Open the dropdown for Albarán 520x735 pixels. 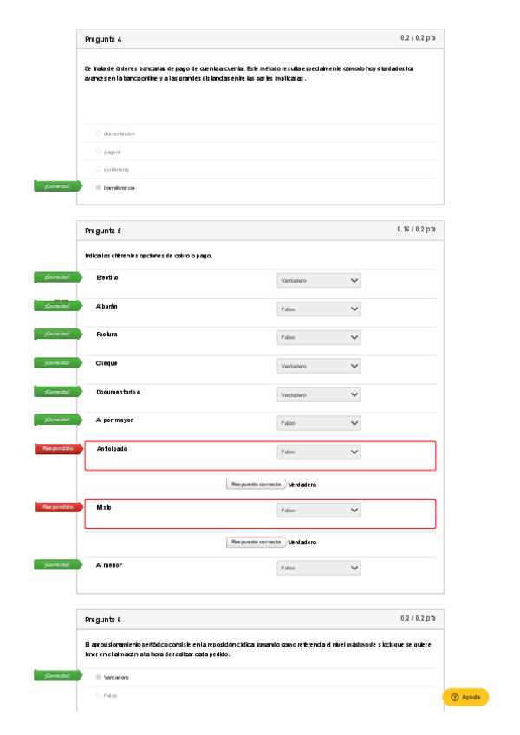click(x=318, y=309)
